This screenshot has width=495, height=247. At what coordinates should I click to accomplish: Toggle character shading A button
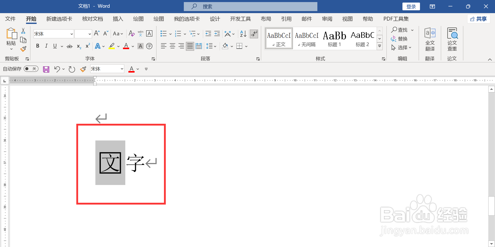(141, 46)
